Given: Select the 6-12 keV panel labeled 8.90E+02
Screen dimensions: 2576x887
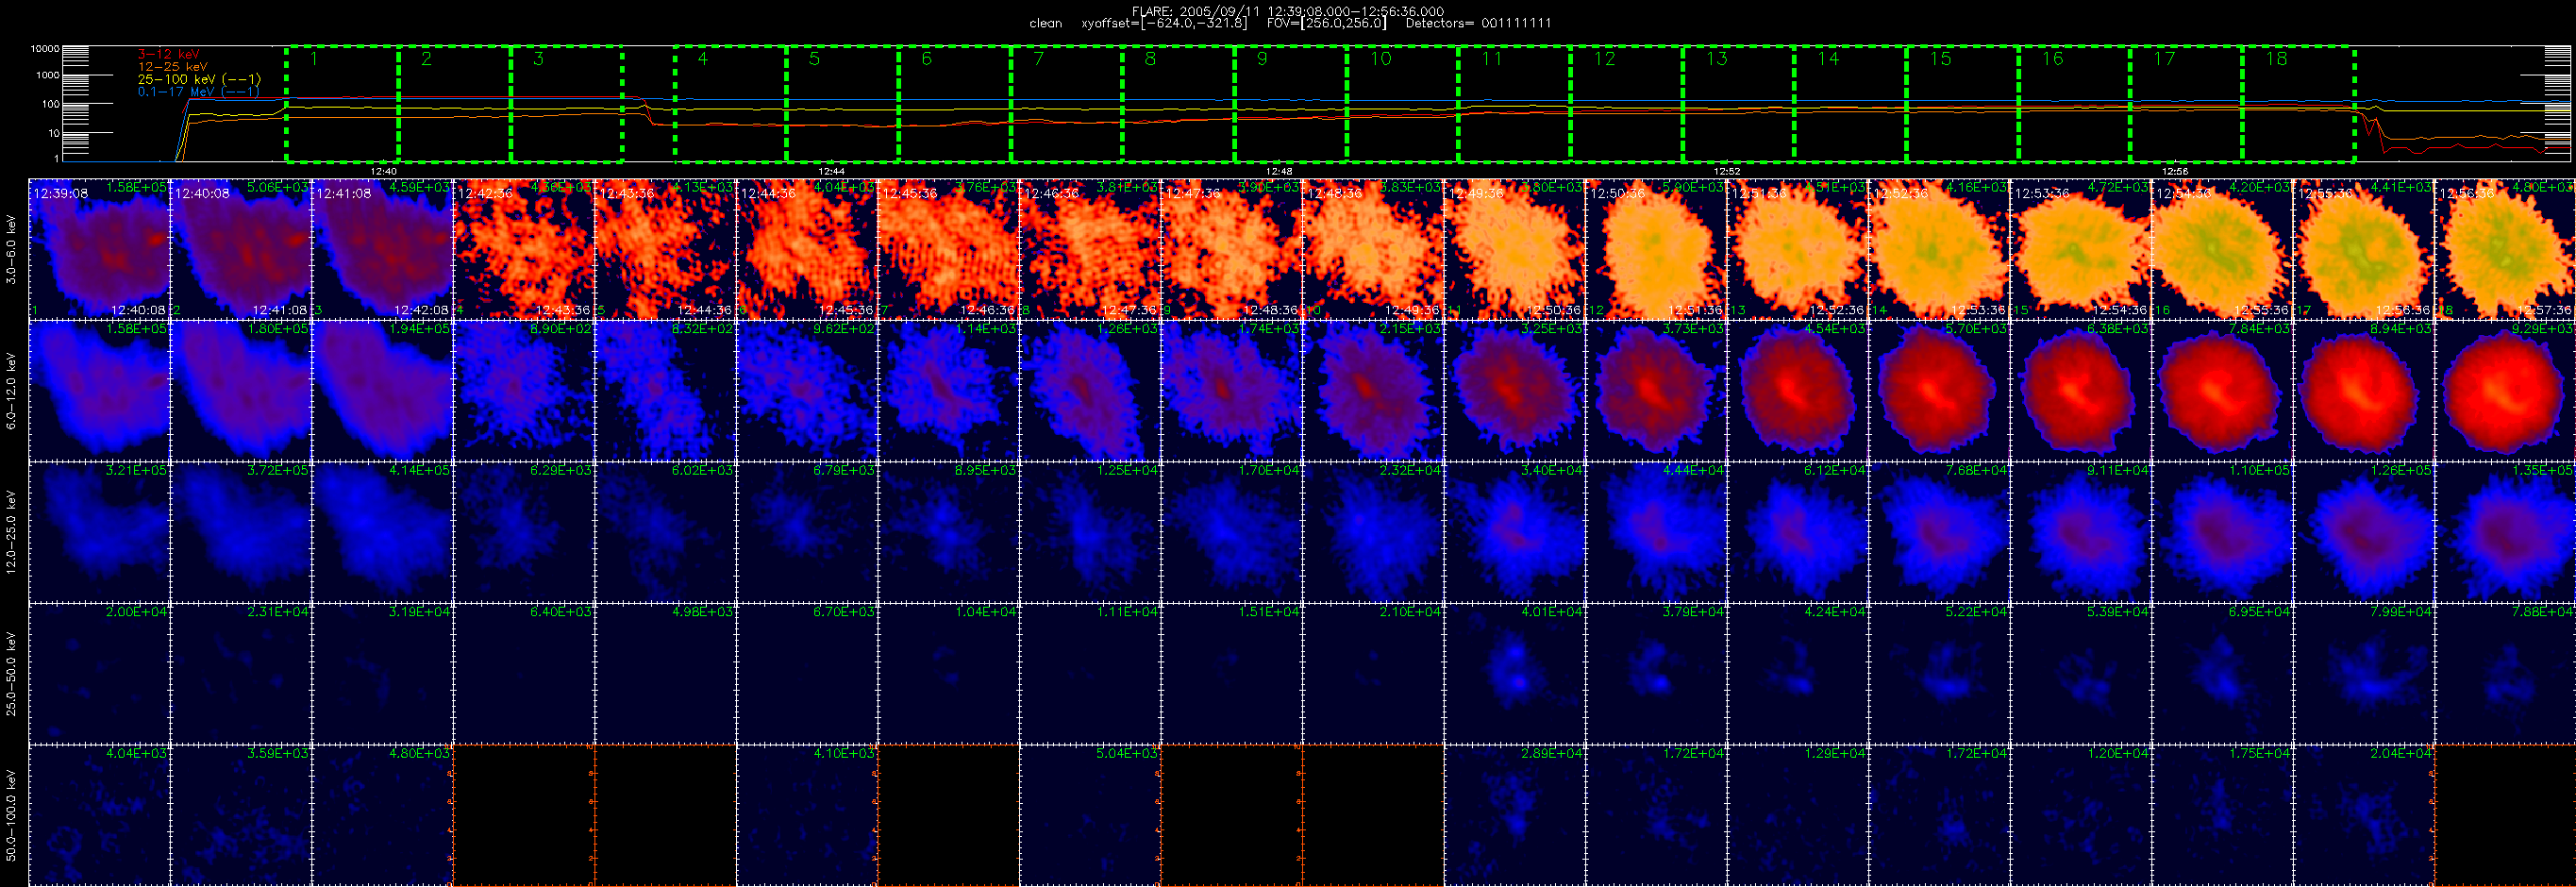Looking at the screenshot, I should [x=524, y=391].
